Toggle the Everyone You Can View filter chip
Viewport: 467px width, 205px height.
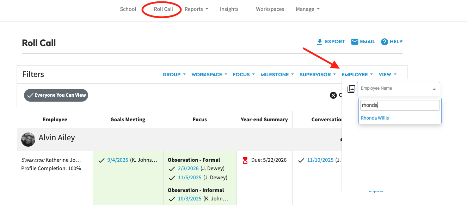point(56,95)
